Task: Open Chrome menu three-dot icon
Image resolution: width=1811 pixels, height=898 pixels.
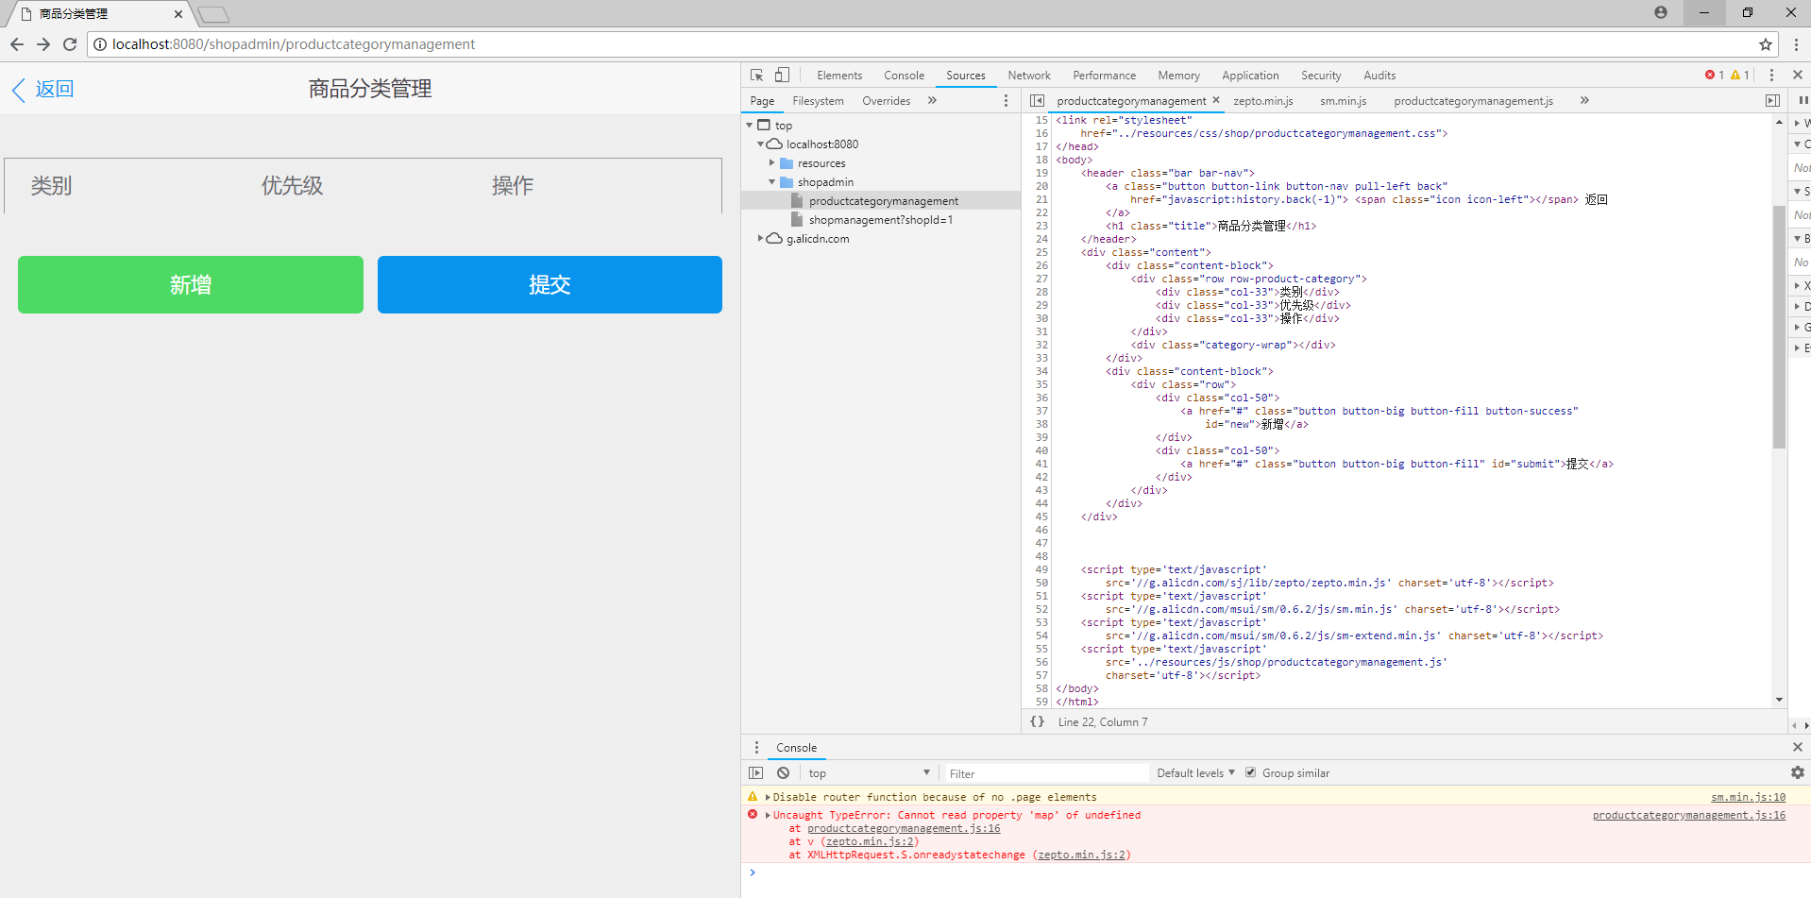Action: click(x=1796, y=44)
